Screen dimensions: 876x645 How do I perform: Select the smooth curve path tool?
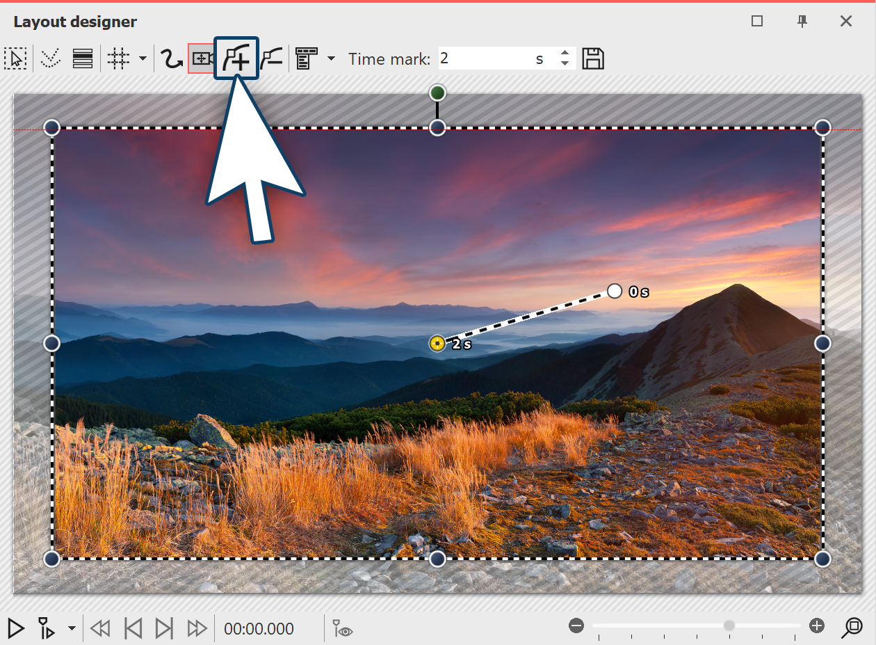pyautogui.click(x=170, y=58)
